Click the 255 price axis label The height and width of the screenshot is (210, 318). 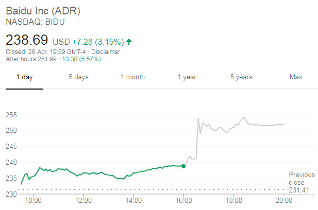click(11, 114)
